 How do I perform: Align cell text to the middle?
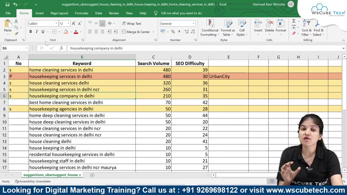96,24
